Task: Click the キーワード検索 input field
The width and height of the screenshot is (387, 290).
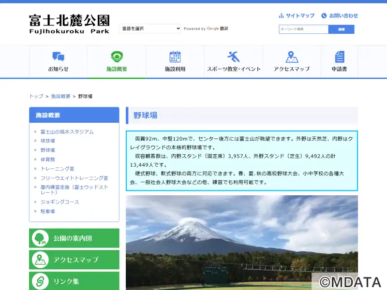Action: pyautogui.click(x=304, y=29)
